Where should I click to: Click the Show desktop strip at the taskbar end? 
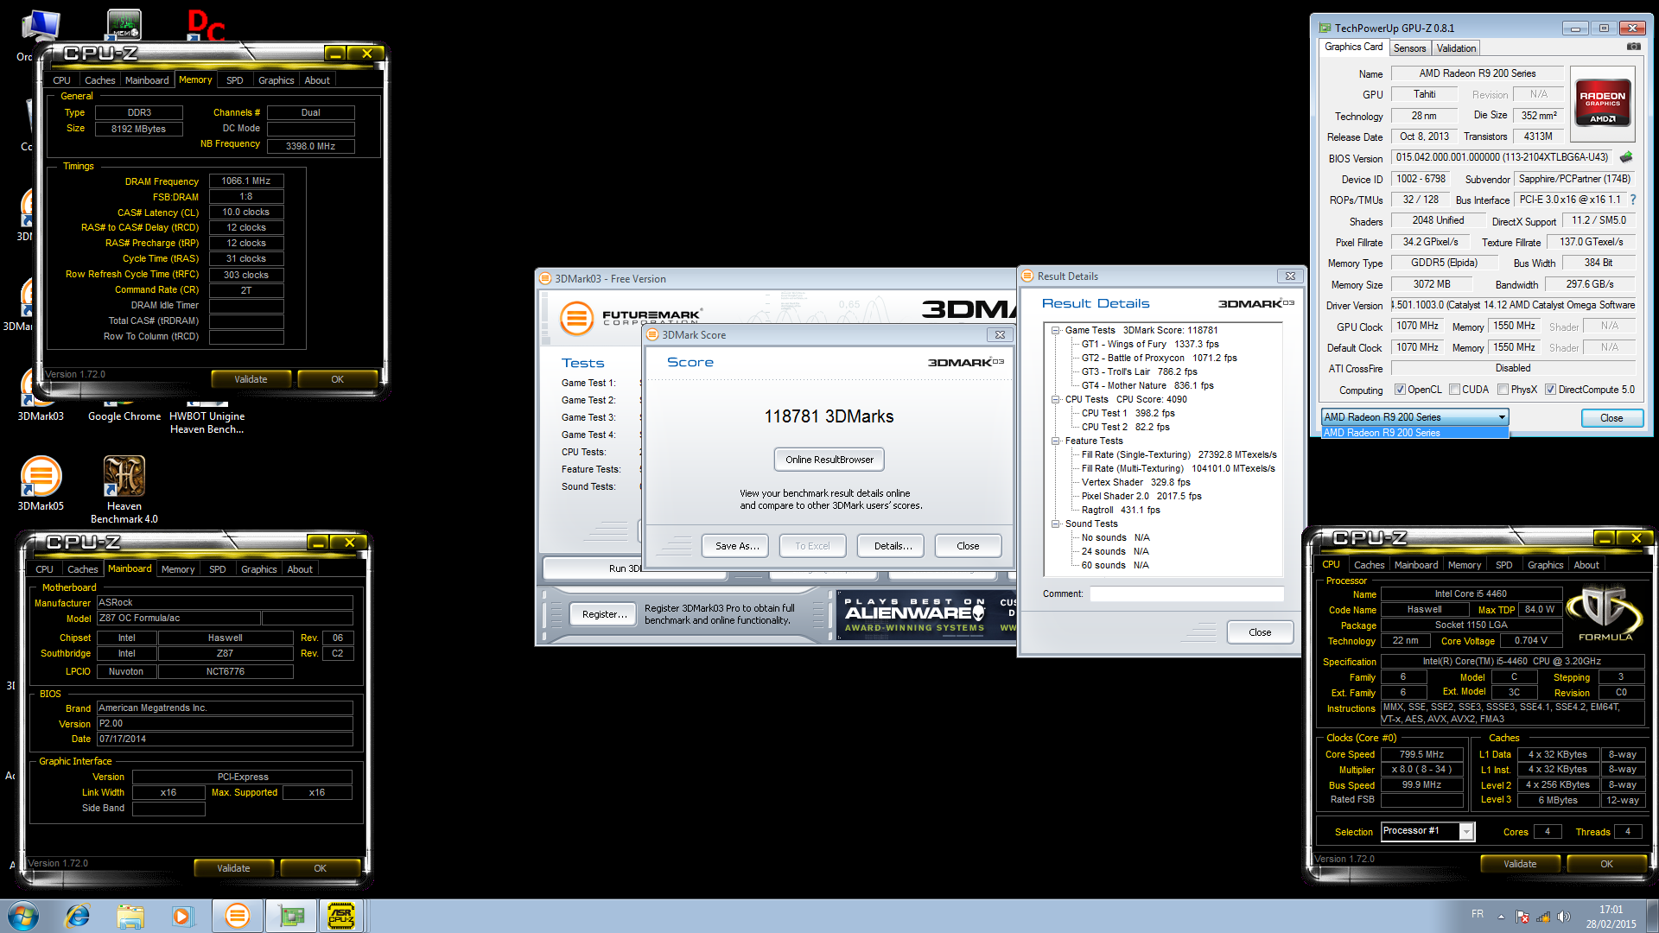click(1653, 916)
